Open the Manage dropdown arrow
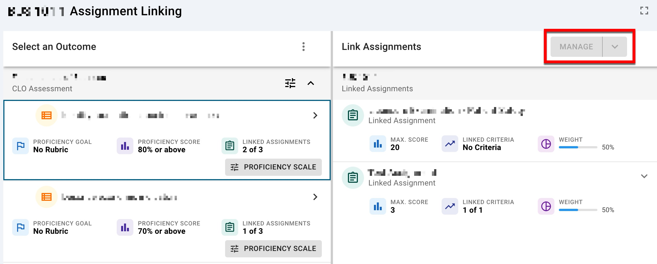657x264 pixels. tap(615, 47)
